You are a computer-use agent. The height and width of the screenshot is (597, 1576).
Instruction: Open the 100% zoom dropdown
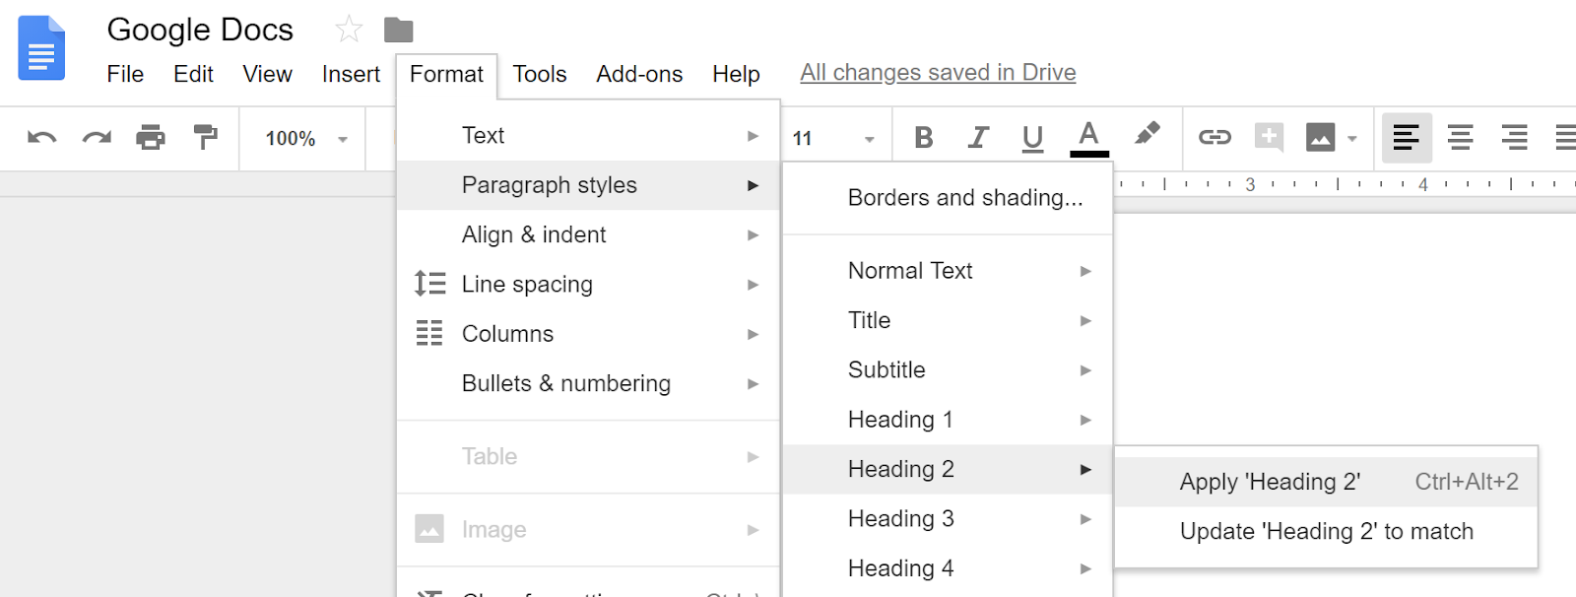[305, 139]
